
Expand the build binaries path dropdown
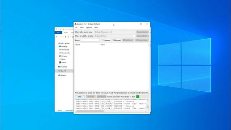134,36
